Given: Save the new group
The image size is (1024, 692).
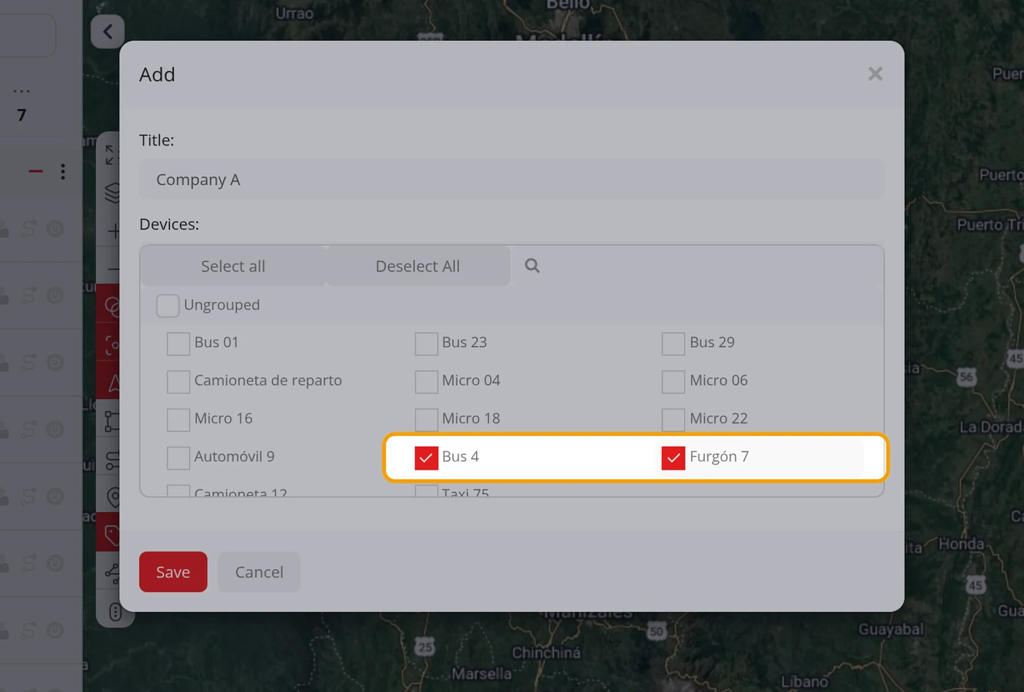Looking at the screenshot, I should [x=173, y=572].
